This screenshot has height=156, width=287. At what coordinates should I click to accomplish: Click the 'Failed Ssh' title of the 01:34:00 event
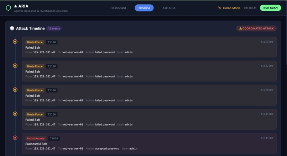point(32,120)
